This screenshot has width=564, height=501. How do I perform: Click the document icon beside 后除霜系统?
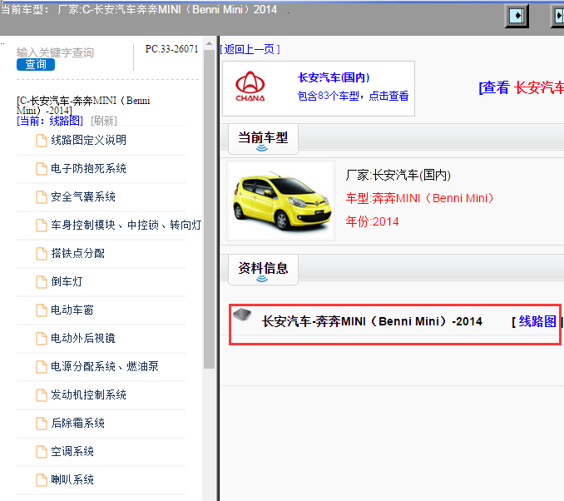pyautogui.click(x=42, y=424)
